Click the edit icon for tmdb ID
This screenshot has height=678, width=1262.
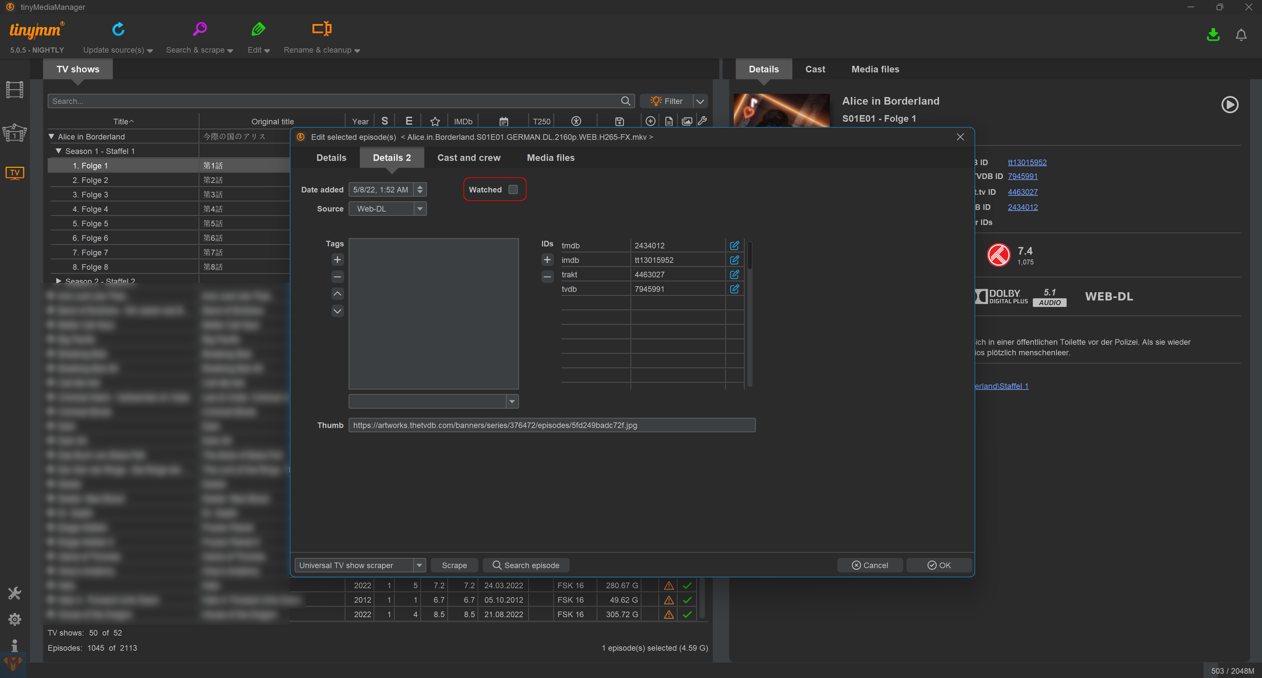pos(734,245)
